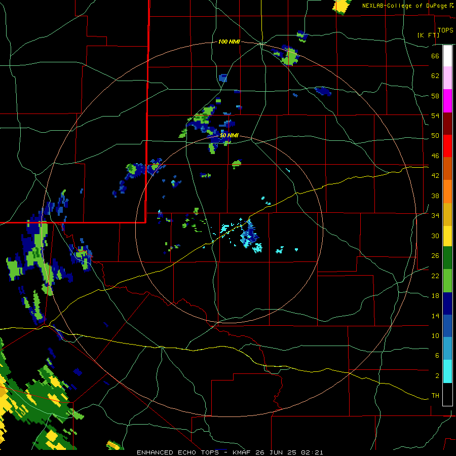Click the 18 legend value
This screenshot has width=456, height=456.
pos(435,296)
